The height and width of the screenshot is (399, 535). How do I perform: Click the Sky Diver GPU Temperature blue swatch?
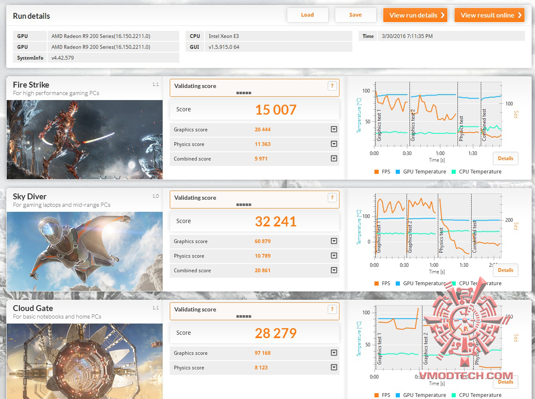pos(398,284)
